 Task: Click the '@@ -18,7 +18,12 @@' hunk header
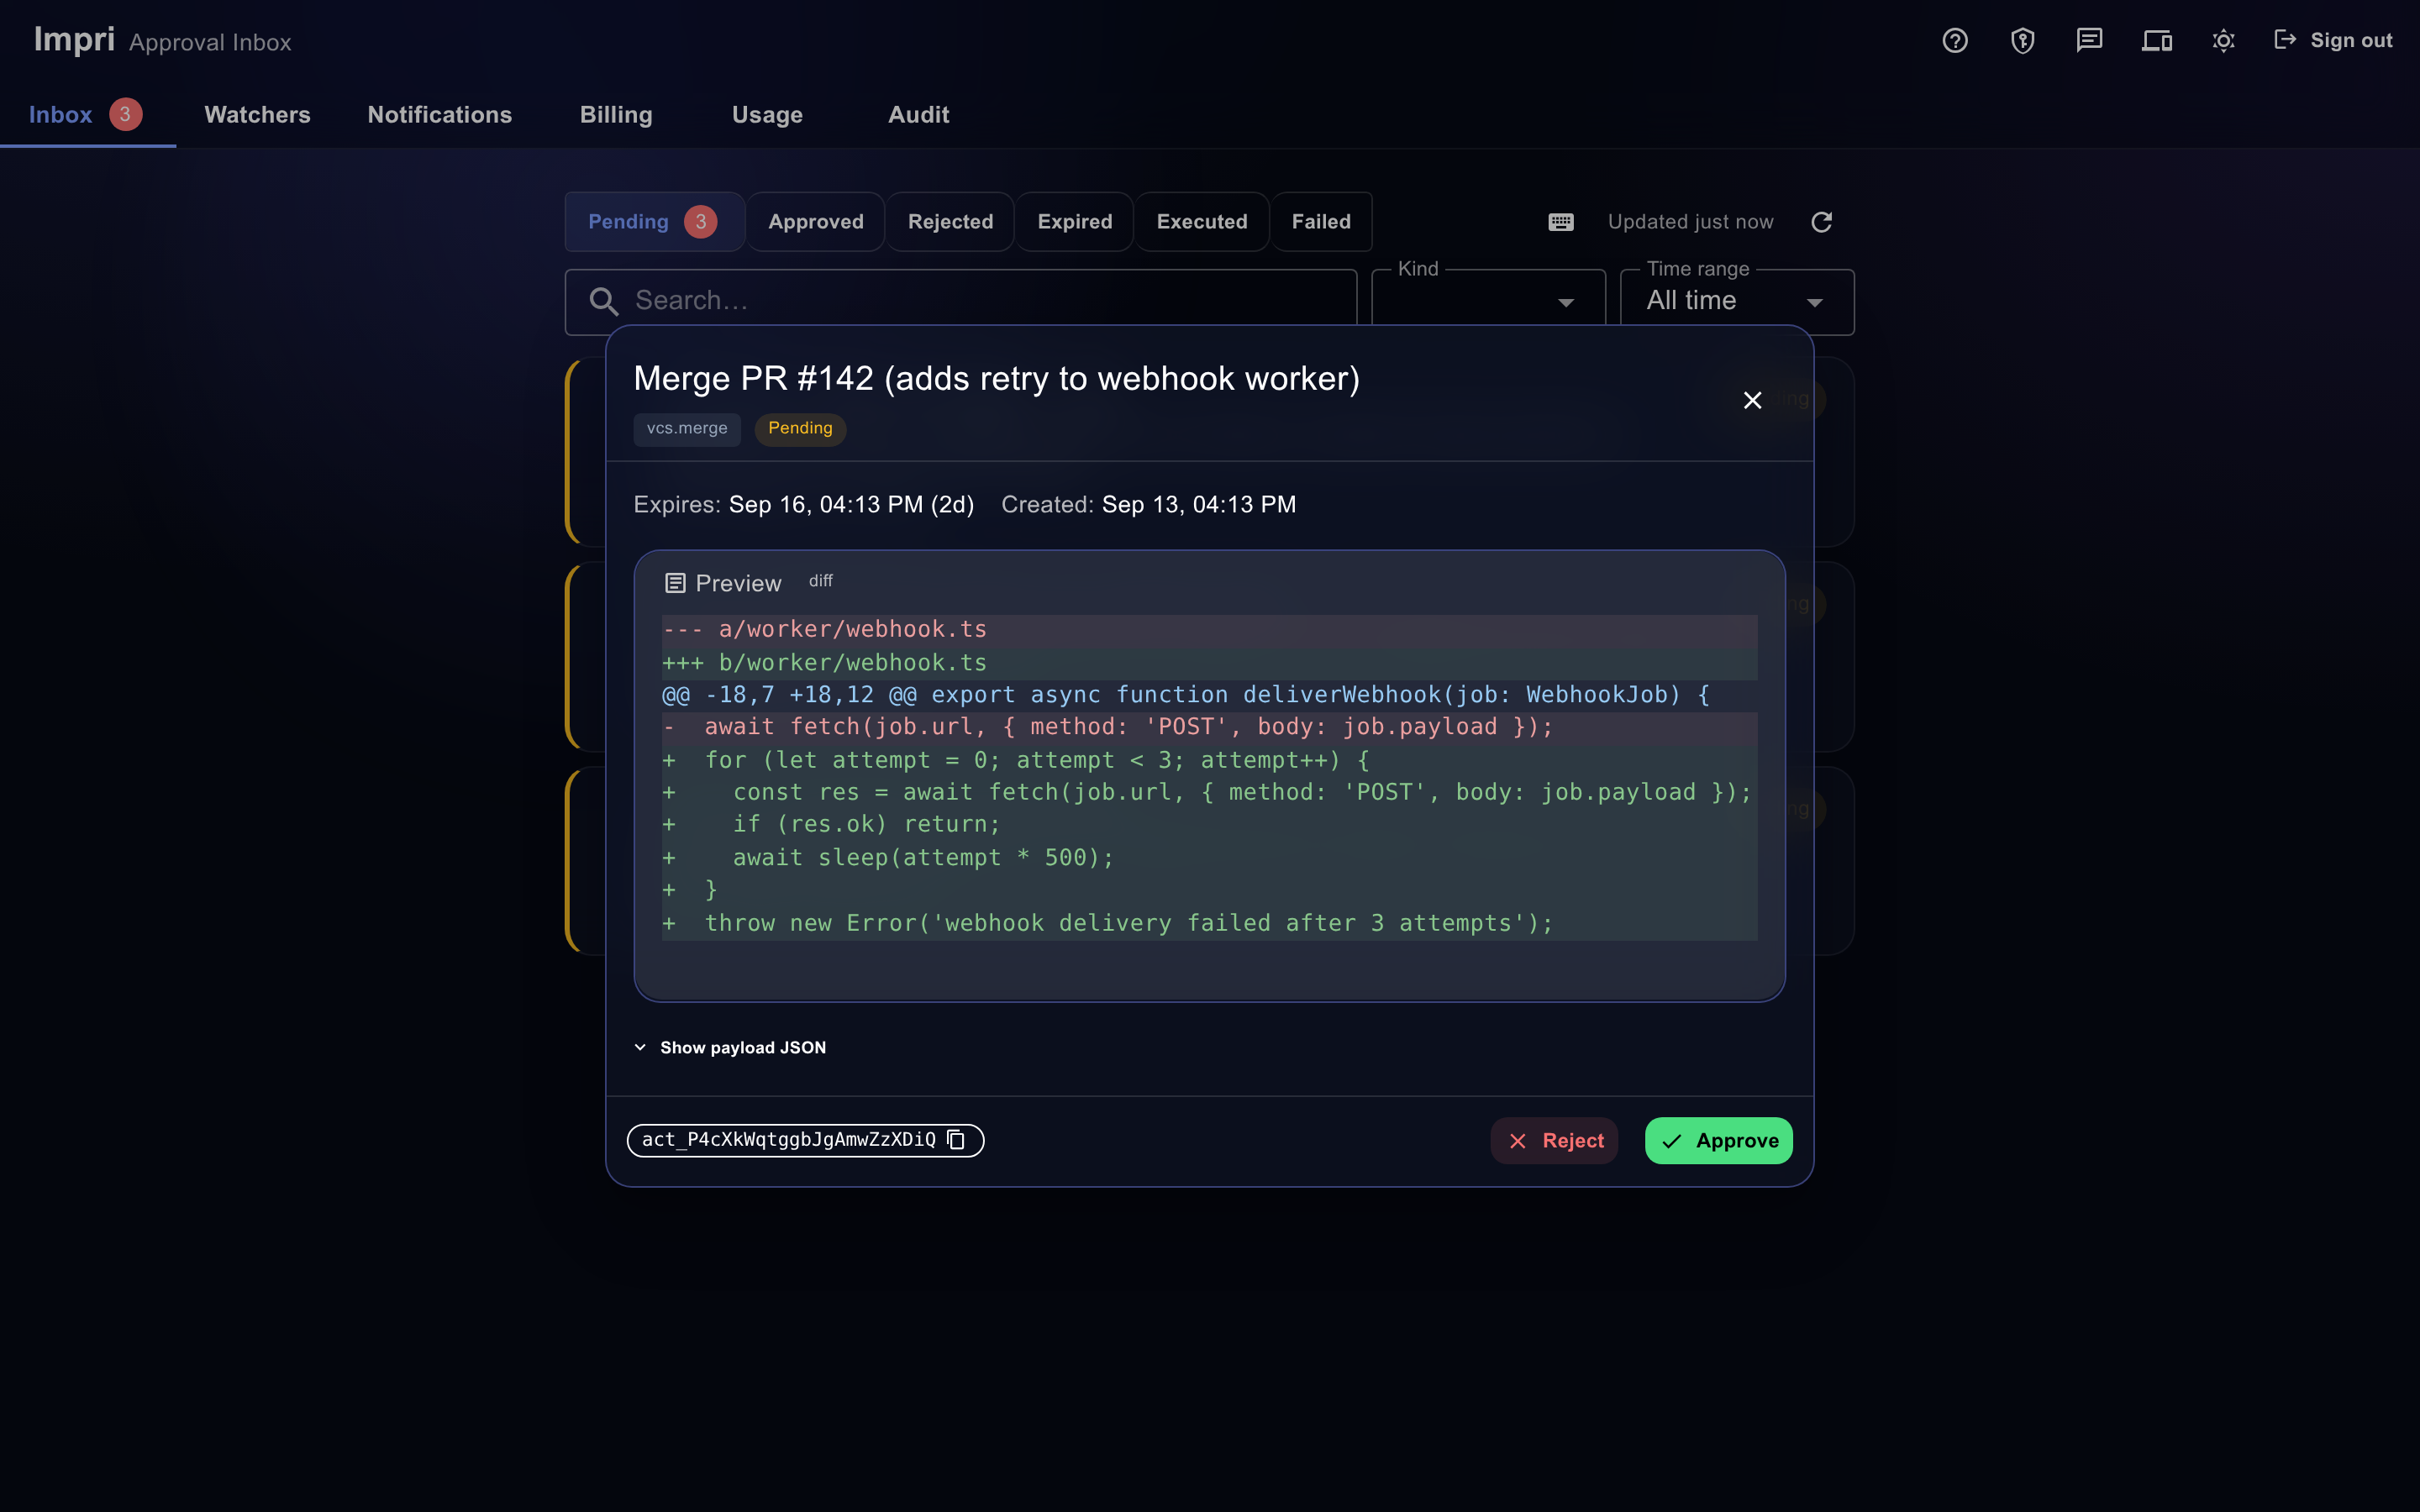(x=1209, y=695)
